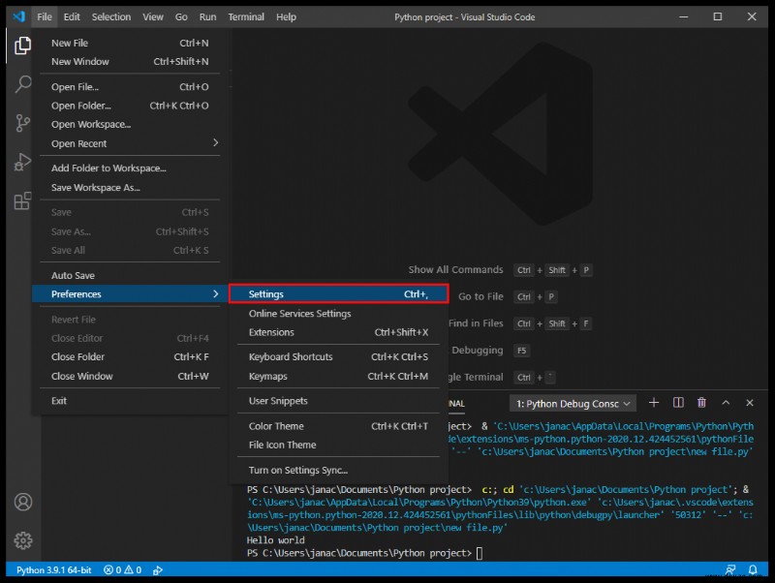Image resolution: width=775 pixels, height=583 pixels.
Task: Open Online Services Settings
Action: tap(338, 313)
